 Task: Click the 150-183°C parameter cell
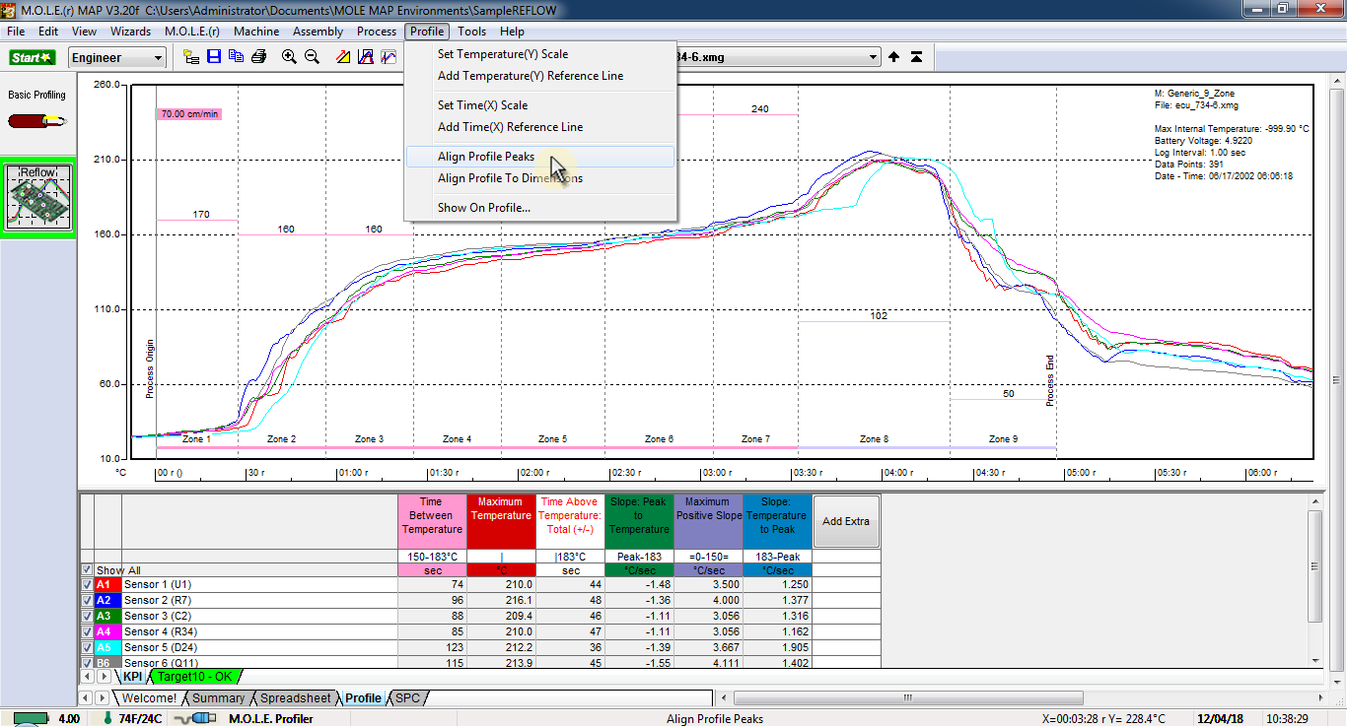(x=432, y=557)
